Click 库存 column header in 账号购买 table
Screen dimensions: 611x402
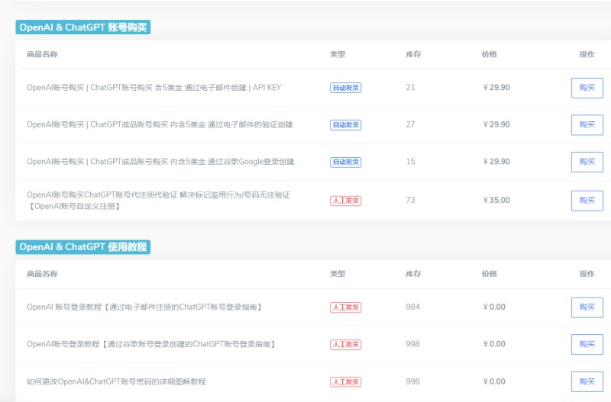click(413, 54)
